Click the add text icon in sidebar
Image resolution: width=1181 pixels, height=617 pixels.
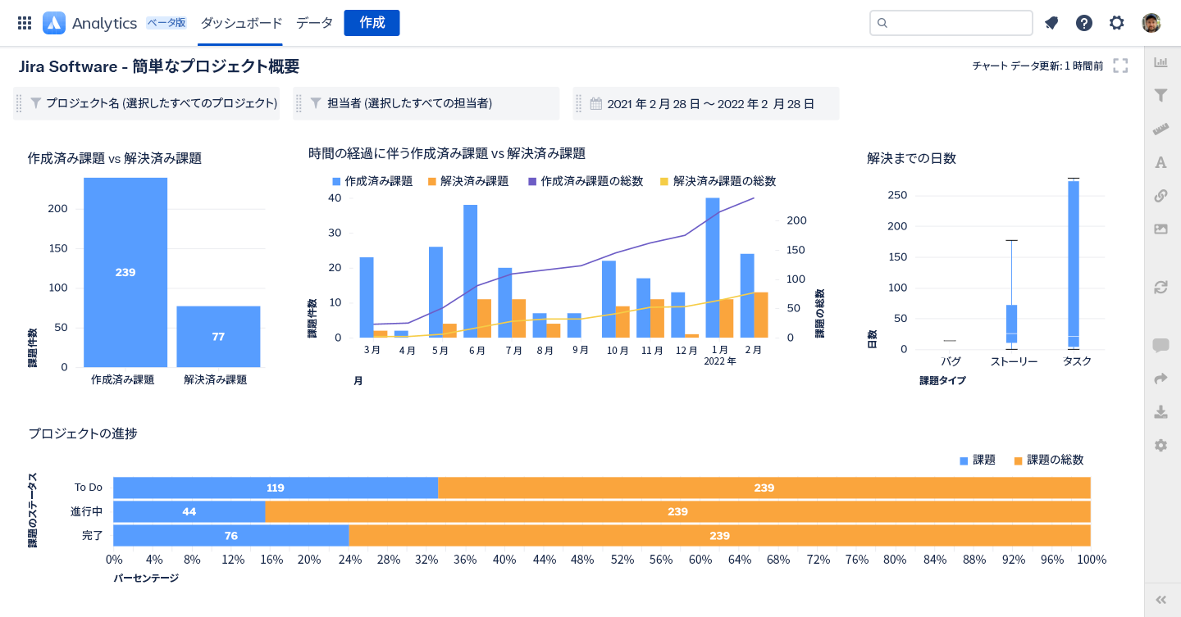[x=1160, y=162]
